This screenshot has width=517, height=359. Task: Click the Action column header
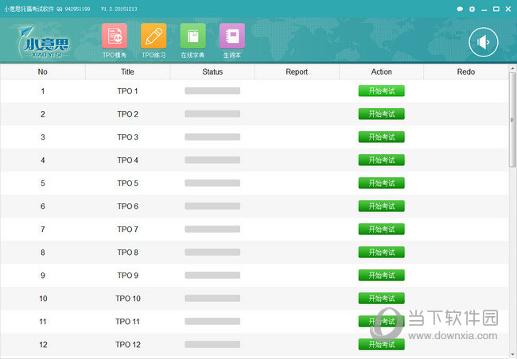pyautogui.click(x=382, y=71)
